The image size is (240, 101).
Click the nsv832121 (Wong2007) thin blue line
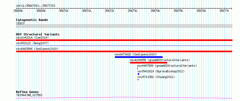pyautogui.click(x=124, y=46)
